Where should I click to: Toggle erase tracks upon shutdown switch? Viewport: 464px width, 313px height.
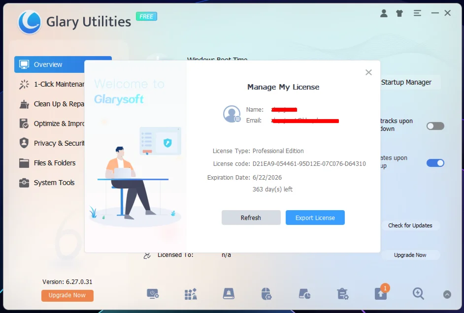point(435,126)
